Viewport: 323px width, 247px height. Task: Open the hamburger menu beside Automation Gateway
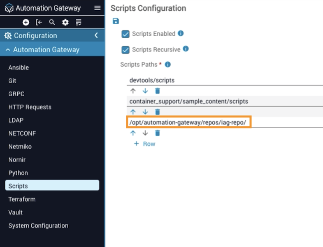point(97,8)
